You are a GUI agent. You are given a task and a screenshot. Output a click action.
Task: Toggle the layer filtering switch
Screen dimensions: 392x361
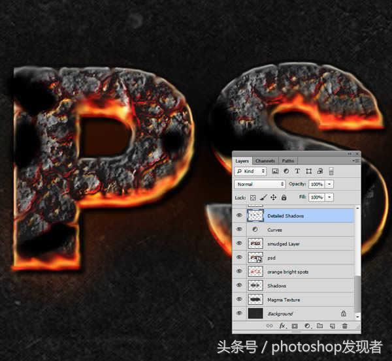(331, 171)
